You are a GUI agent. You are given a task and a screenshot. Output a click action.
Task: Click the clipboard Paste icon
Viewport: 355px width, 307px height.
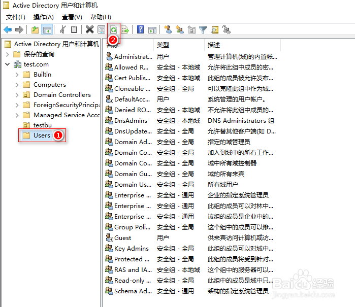(x=74, y=29)
